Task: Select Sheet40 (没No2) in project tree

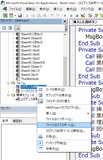Action: pos(32,42)
